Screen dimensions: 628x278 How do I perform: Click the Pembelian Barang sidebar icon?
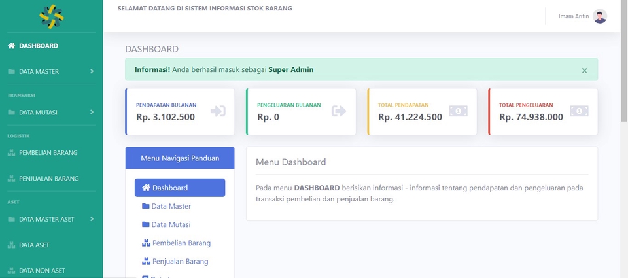point(11,153)
